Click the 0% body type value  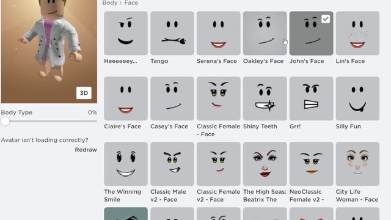pyautogui.click(x=92, y=112)
